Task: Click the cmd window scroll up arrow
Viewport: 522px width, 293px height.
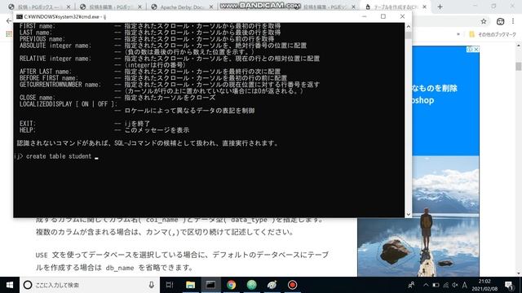Action: tap(409, 26)
